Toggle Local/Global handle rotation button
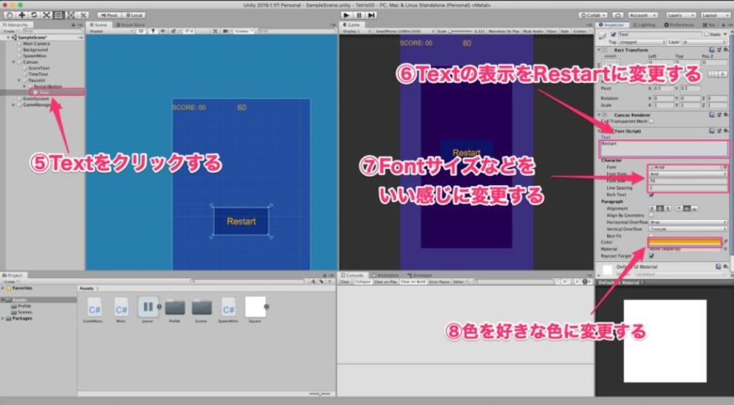This screenshot has width=734, height=405. pos(134,15)
